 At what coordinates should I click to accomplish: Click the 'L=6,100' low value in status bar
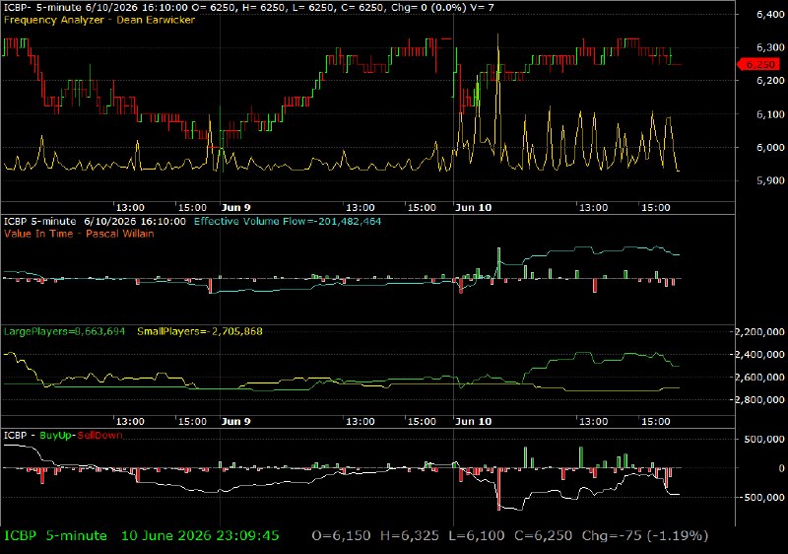[x=477, y=536]
